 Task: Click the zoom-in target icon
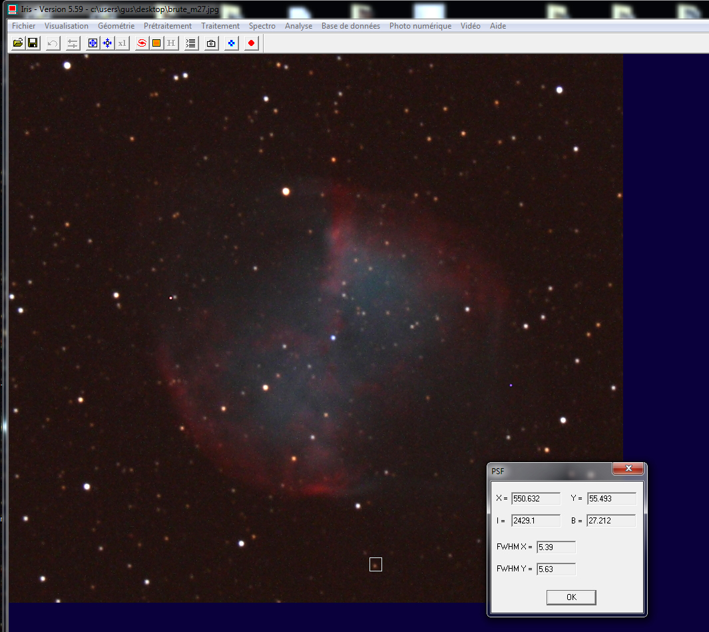coord(93,43)
